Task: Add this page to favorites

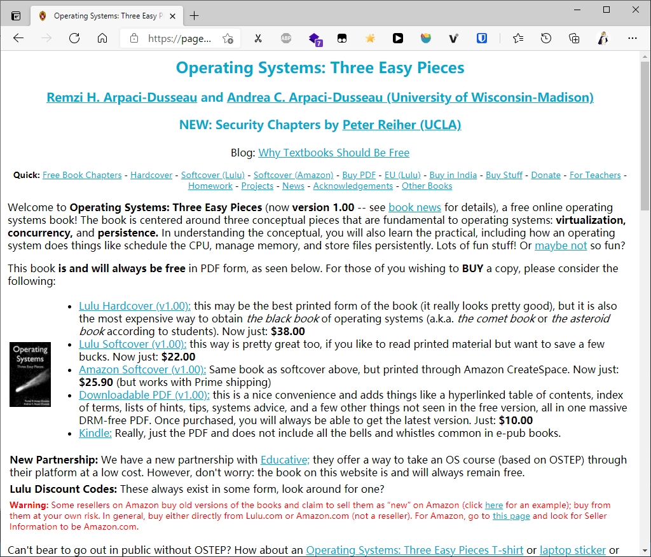Action: coord(228,39)
